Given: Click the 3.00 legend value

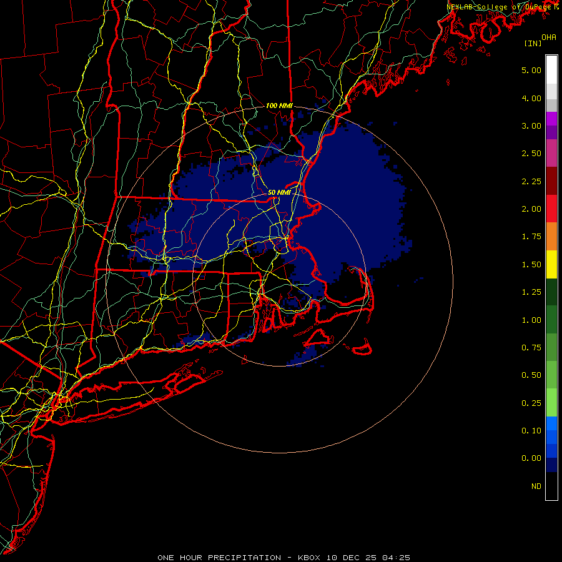Looking at the screenshot, I should 531,126.
